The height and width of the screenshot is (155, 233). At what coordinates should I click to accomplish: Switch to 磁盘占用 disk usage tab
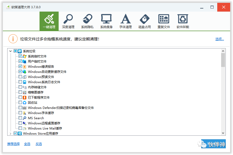[145, 21]
